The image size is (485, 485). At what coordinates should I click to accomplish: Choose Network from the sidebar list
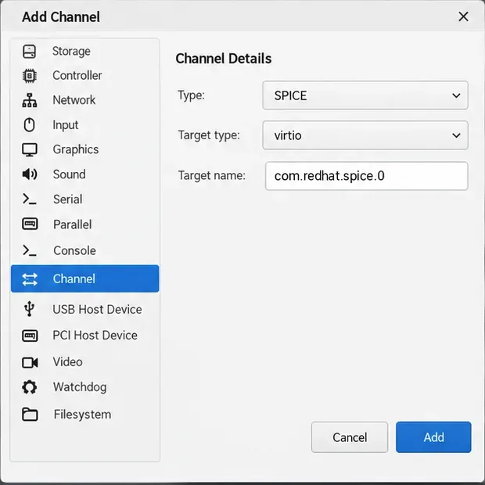tap(84, 100)
